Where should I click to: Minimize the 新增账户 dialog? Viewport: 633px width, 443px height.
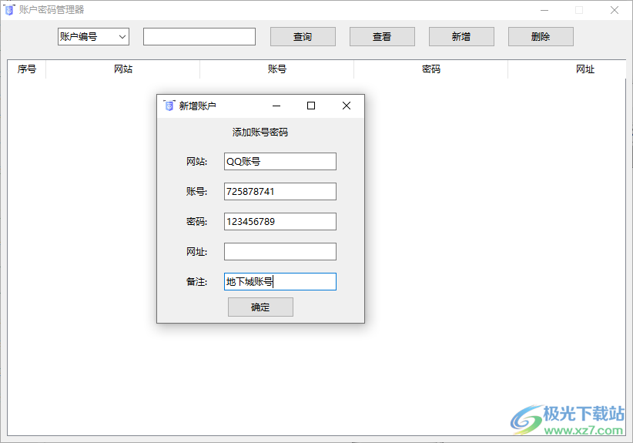pyautogui.click(x=276, y=106)
